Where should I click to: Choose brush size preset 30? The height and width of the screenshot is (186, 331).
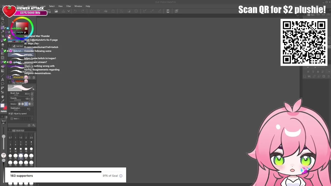pos(21,157)
